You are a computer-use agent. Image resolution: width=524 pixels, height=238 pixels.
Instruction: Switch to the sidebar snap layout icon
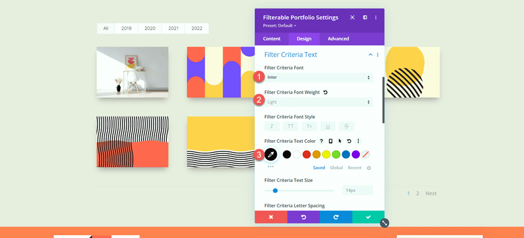click(x=365, y=17)
